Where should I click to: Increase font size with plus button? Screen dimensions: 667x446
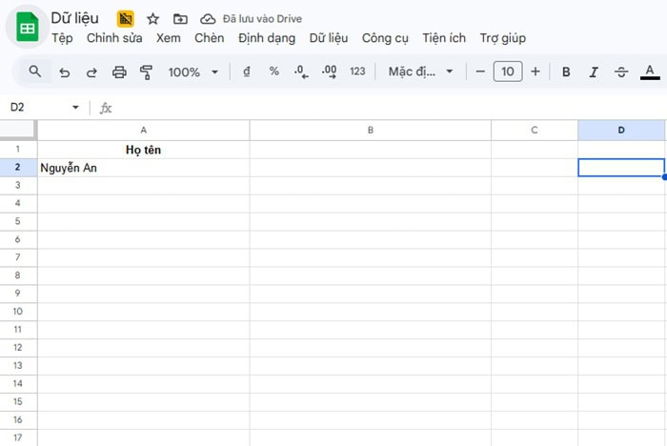(x=536, y=72)
